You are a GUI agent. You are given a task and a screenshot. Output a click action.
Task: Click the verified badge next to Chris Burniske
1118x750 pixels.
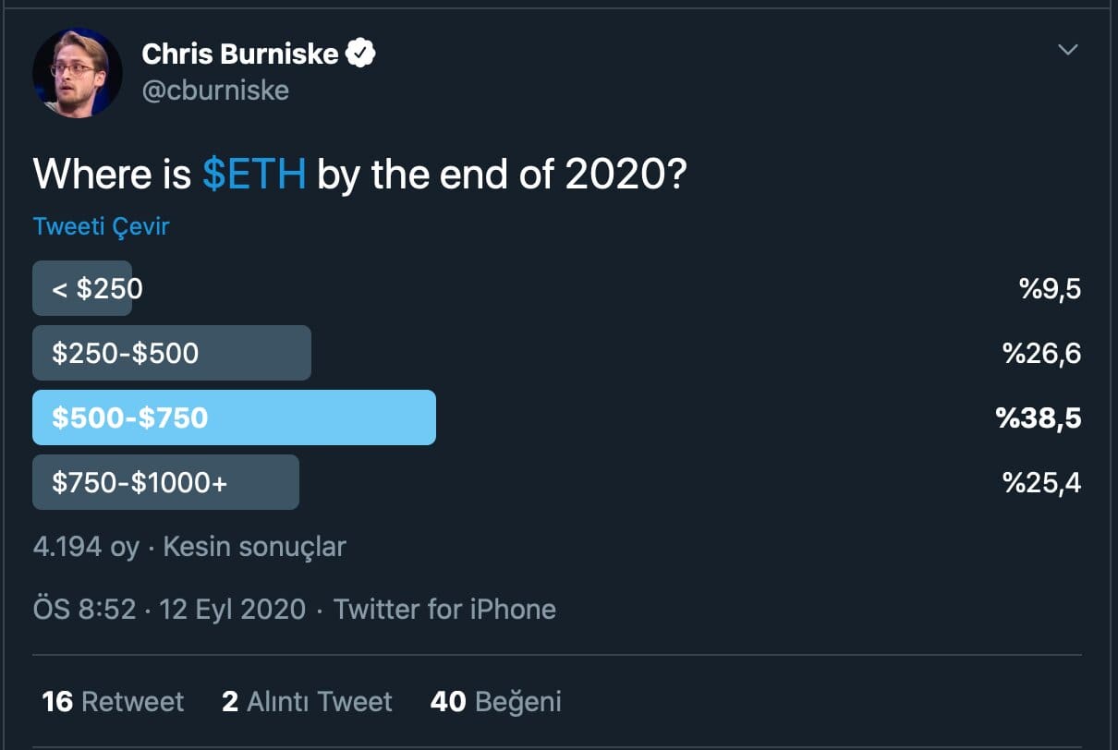click(x=360, y=54)
